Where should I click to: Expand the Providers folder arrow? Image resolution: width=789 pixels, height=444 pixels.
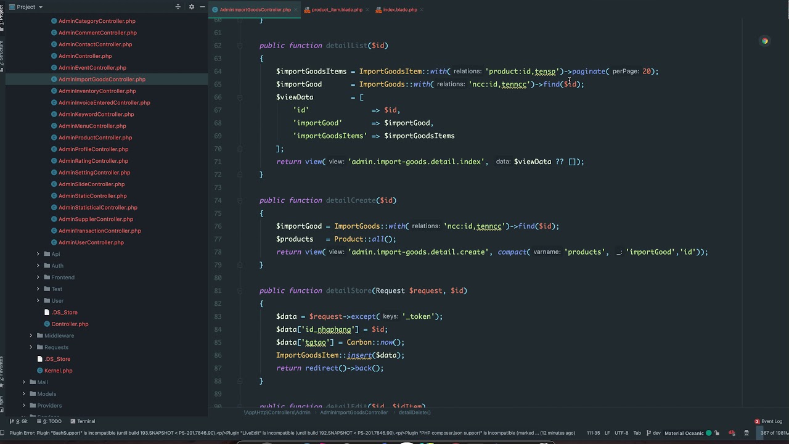[24, 406]
